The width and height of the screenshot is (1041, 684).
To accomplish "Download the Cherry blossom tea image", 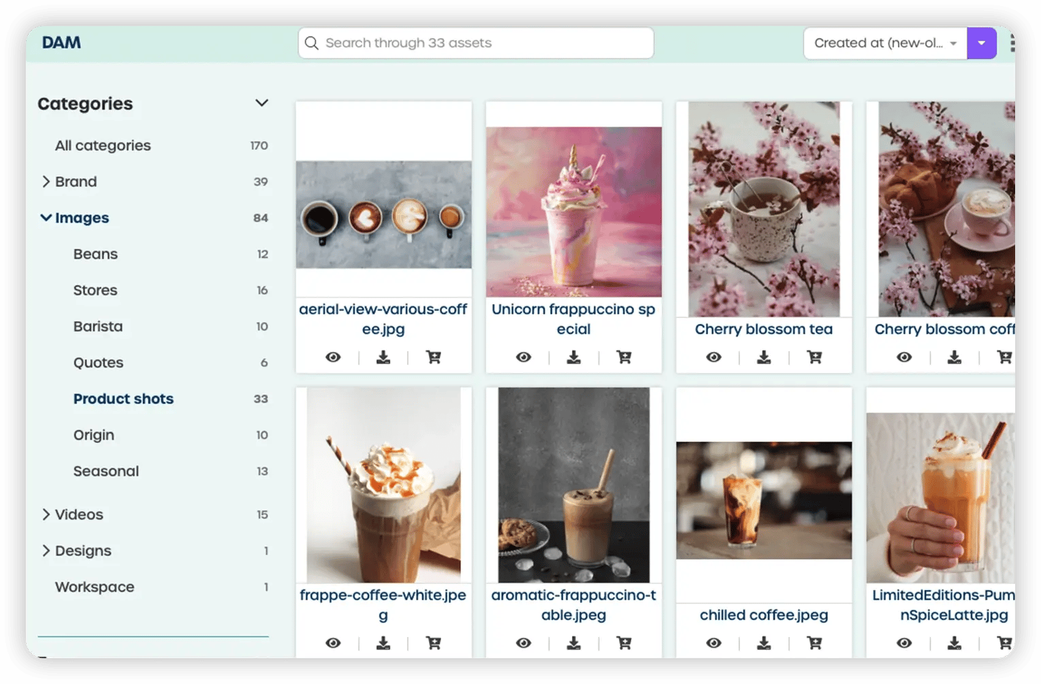I will click(764, 357).
